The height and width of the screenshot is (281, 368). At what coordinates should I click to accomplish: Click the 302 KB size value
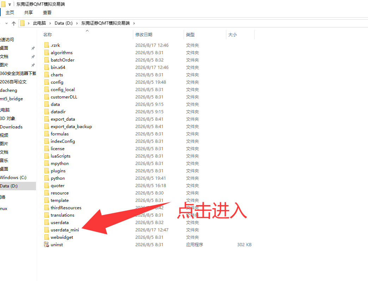[244, 244]
